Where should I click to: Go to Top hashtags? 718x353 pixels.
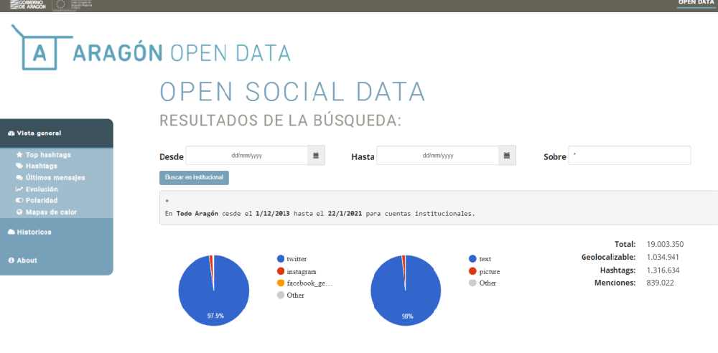[x=48, y=155]
